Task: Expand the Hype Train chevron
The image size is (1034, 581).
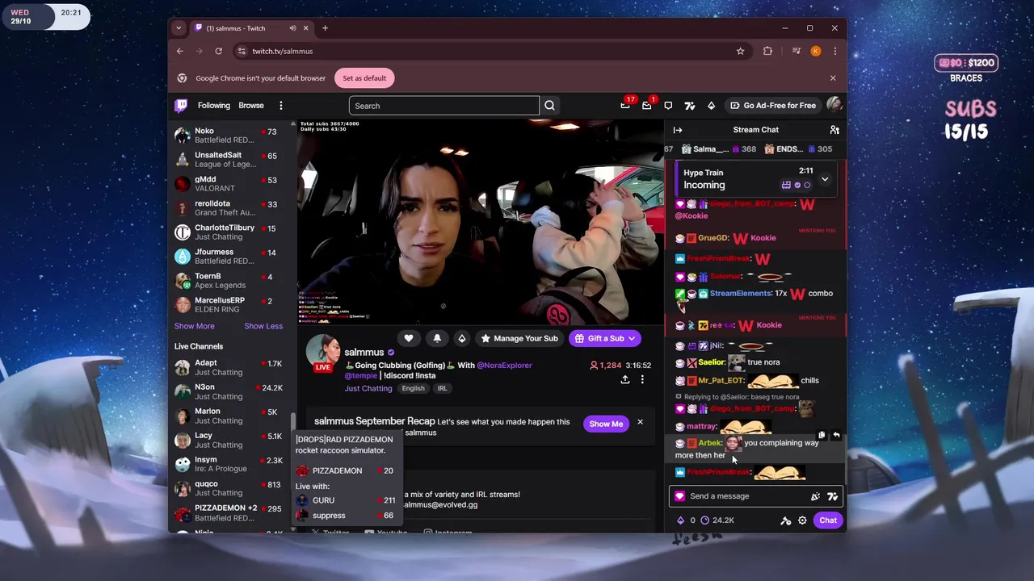Action: (825, 179)
